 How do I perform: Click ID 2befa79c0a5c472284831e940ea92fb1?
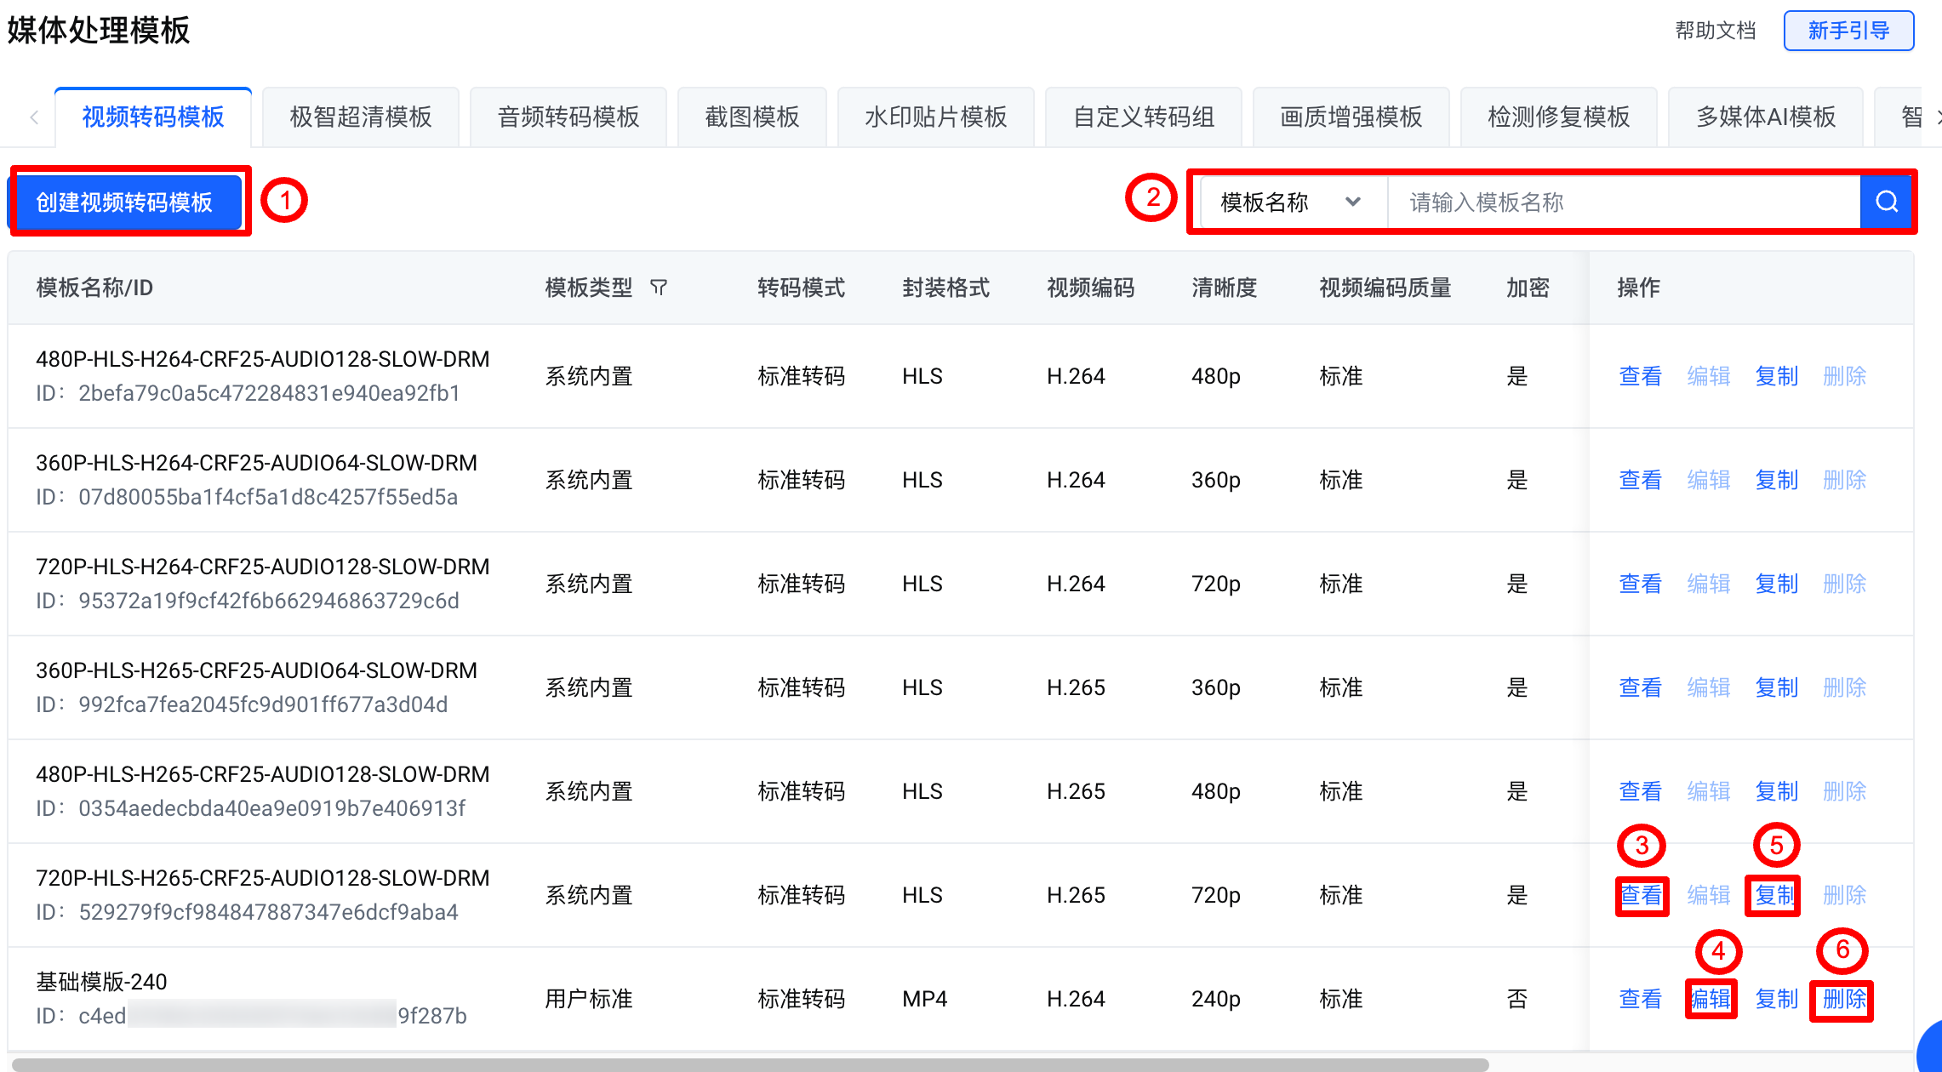click(269, 393)
